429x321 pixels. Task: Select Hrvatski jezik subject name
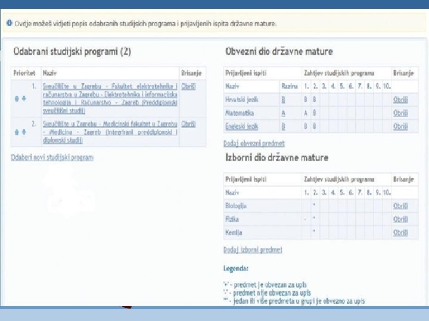(x=241, y=100)
